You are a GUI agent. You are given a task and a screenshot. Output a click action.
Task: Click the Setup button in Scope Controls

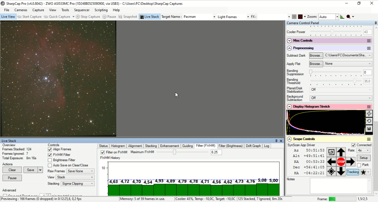[x=364, y=158]
